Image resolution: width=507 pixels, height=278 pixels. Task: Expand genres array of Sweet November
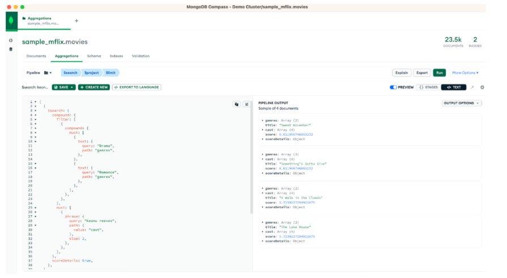262,121
